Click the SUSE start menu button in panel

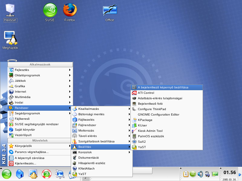pyautogui.click(x=6, y=174)
